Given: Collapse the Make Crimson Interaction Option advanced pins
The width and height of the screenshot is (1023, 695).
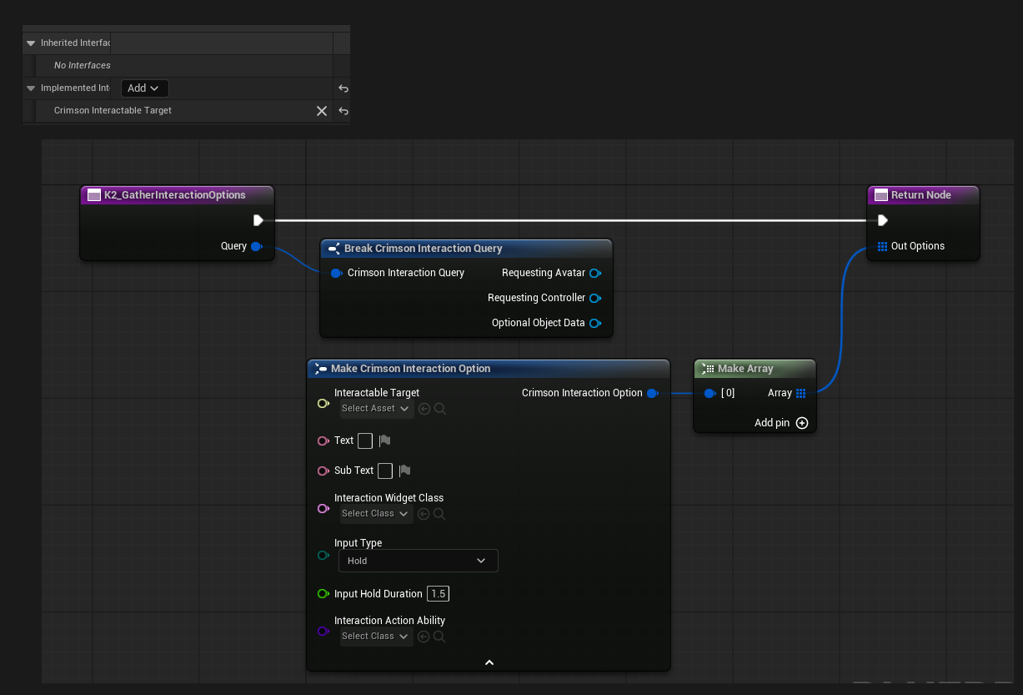Looking at the screenshot, I should (489, 662).
